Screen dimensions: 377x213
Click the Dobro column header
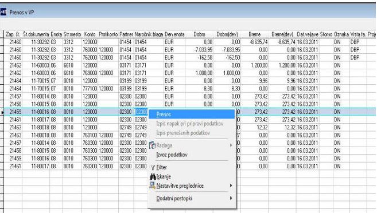tap(199, 34)
